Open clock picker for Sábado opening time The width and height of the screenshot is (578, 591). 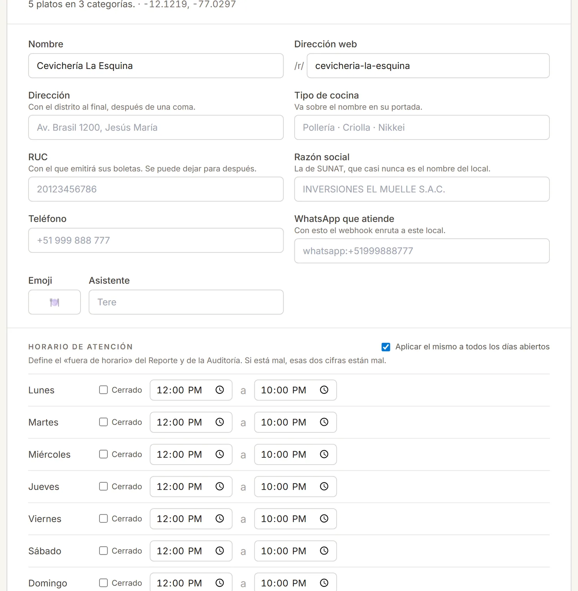(220, 551)
